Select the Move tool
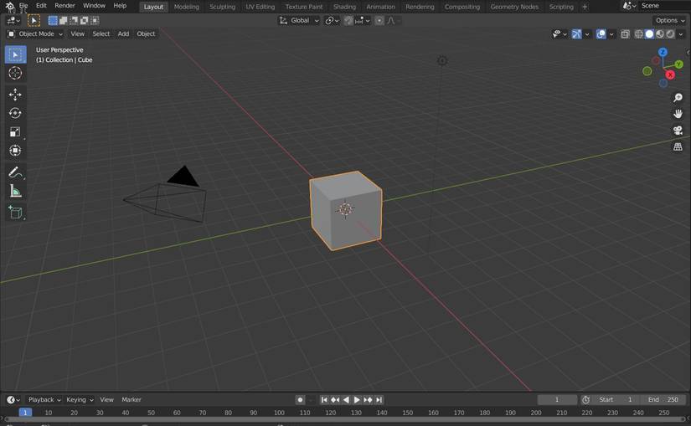Image resolution: width=691 pixels, height=426 pixels. point(15,95)
